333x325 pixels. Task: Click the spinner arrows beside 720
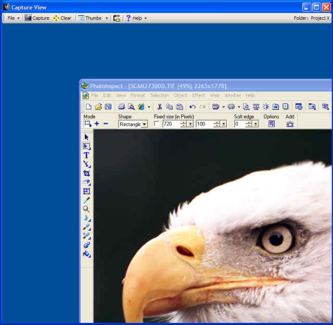[x=184, y=124]
